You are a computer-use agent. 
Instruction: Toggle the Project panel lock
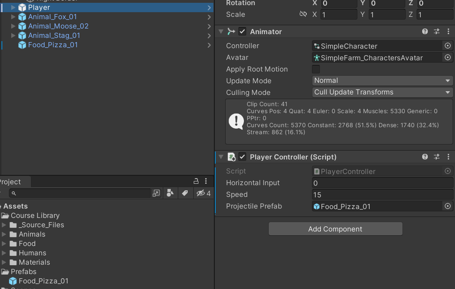(x=196, y=181)
